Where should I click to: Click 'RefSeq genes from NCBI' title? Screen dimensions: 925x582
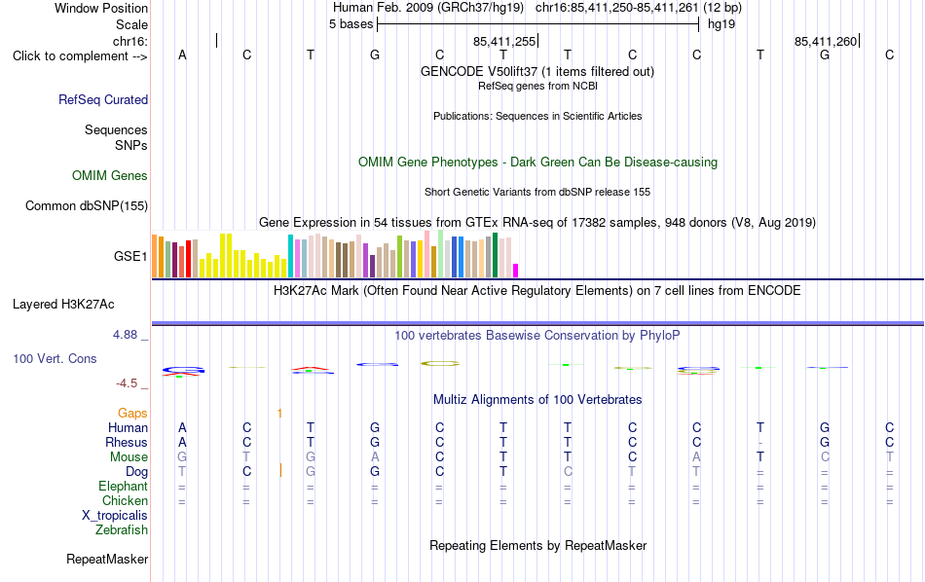coord(537,86)
